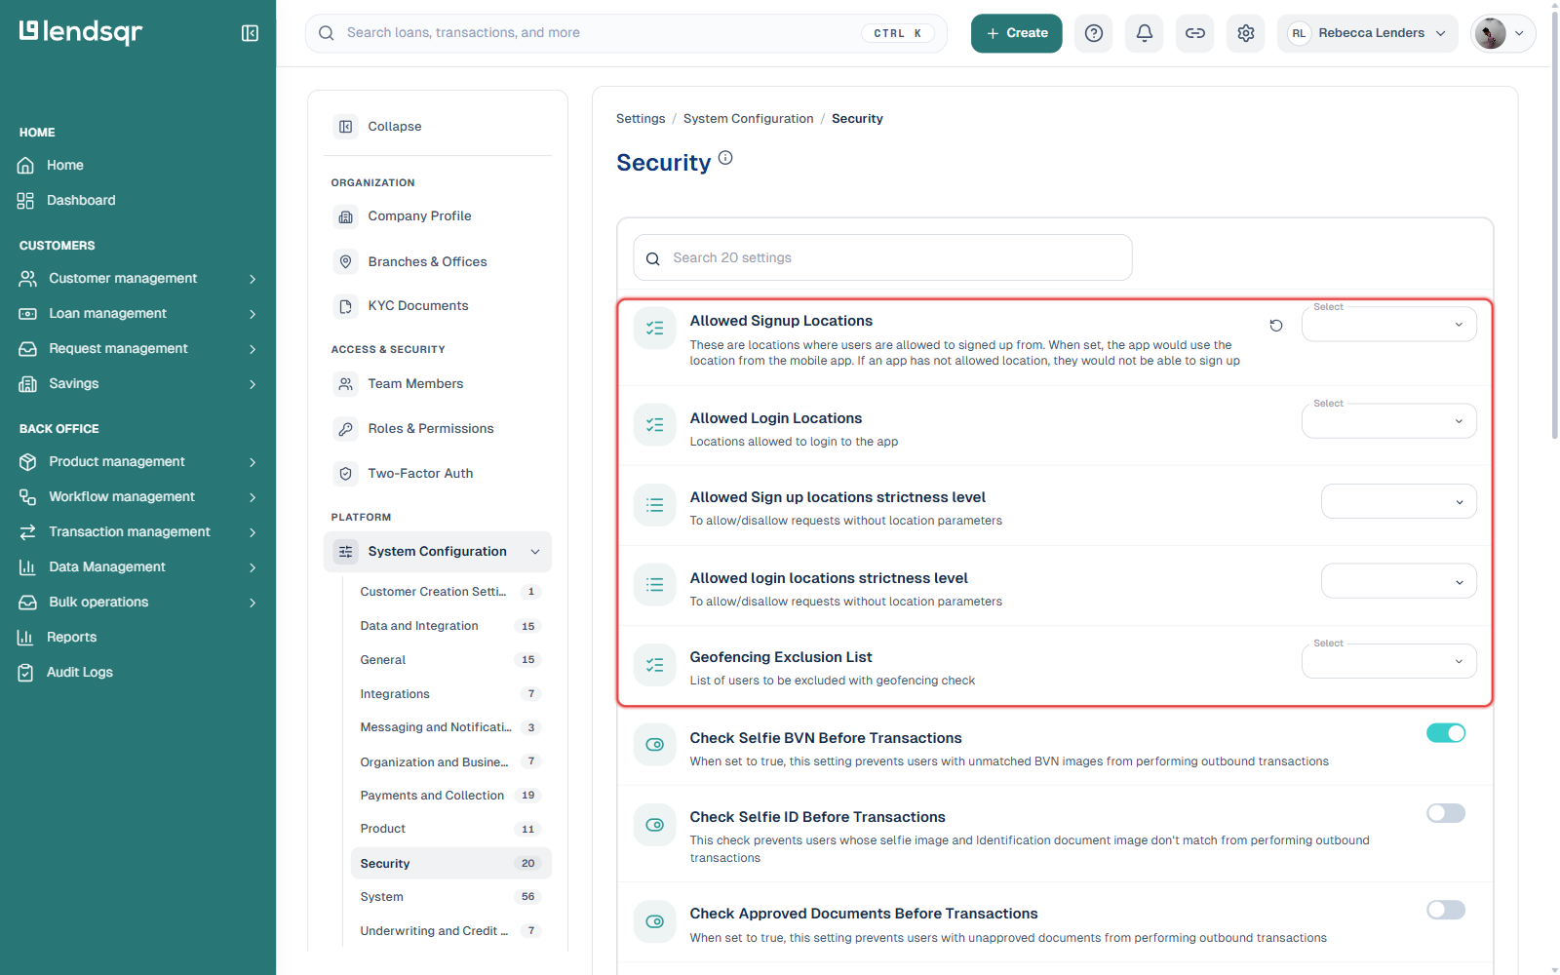Open Geofencing Exclusion List select dropdown
The image size is (1560, 975).
pyautogui.click(x=1389, y=660)
